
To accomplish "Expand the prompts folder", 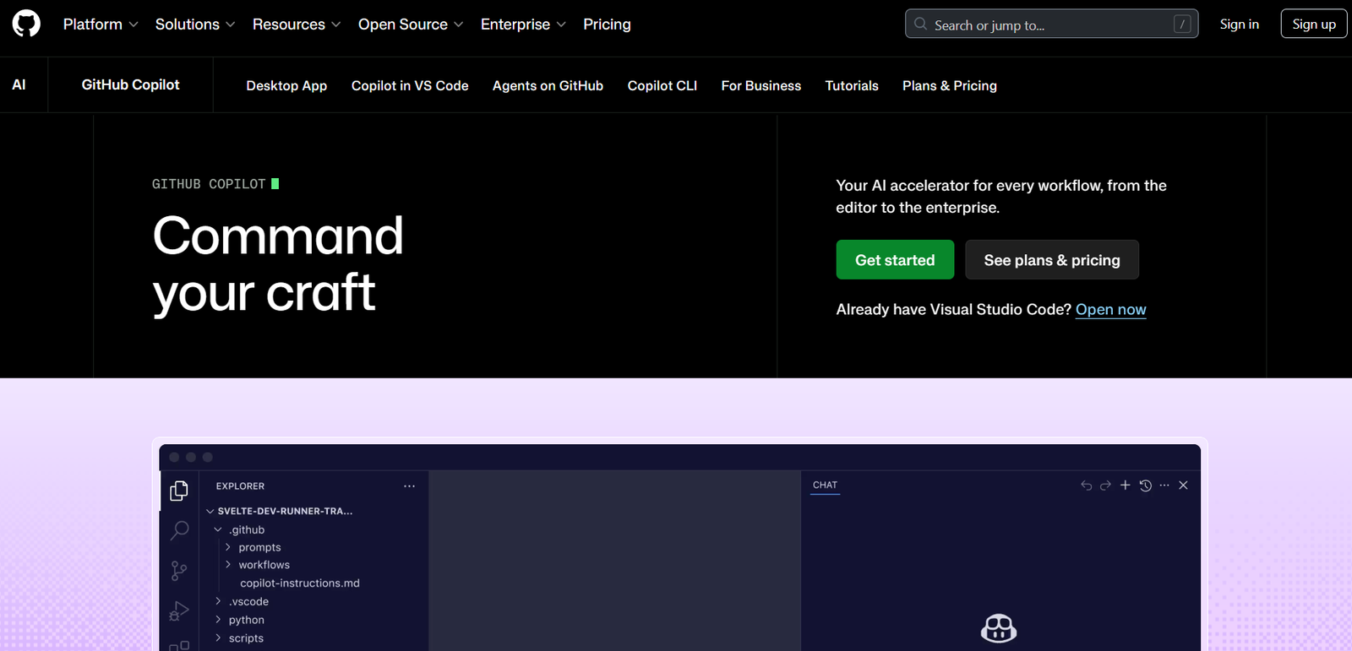I will [x=253, y=547].
